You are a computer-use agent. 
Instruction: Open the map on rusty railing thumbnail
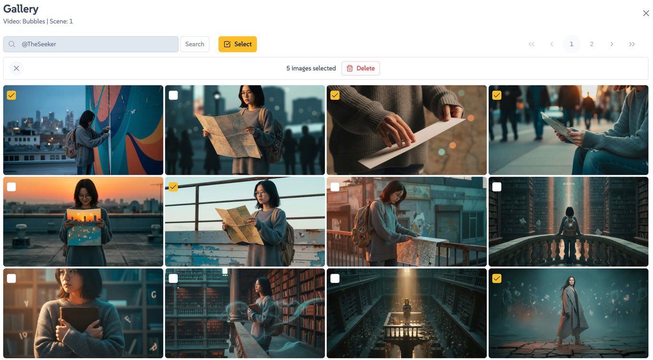click(x=407, y=222)
